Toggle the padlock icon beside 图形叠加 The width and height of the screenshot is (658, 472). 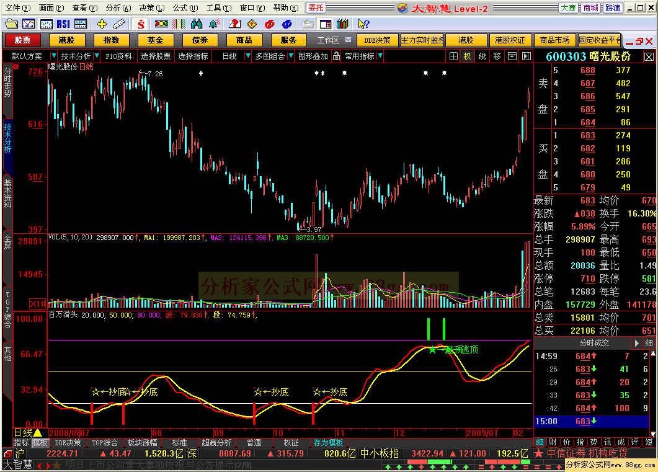click(336, 56)
